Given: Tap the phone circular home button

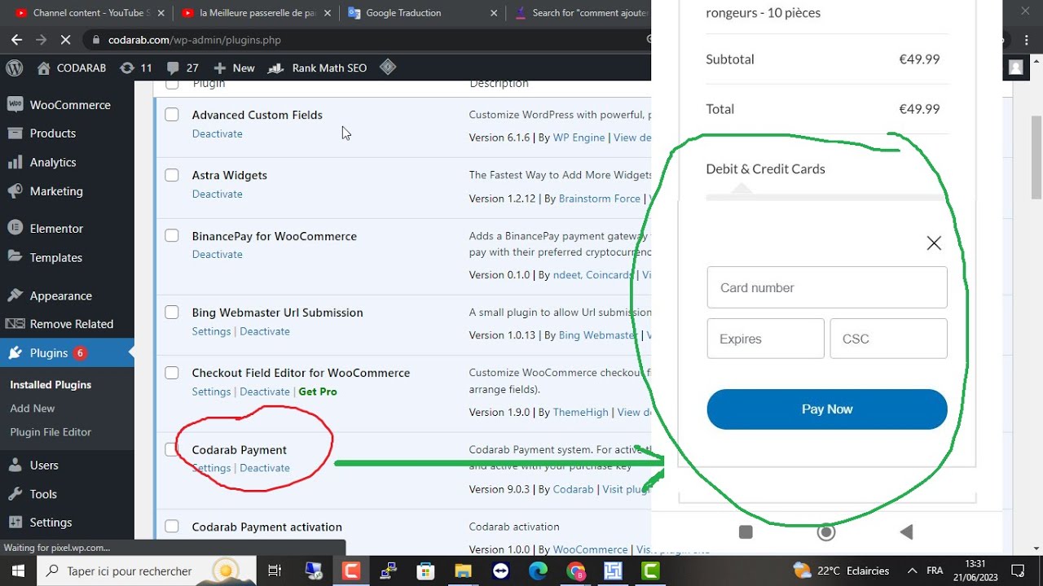Looking at the screenshot, I should (x=826, y=532).
